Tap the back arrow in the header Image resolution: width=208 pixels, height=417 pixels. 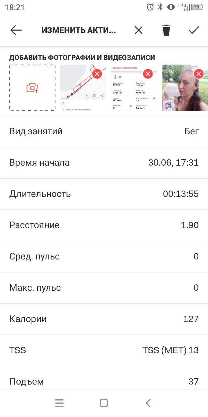coord(16,30)
